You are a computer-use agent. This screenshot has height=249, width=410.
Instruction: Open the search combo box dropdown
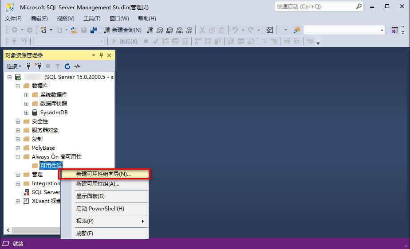point(382,30)
